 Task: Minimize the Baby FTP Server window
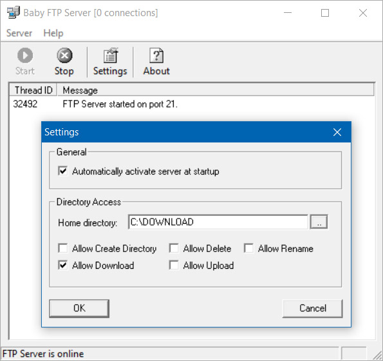pos(288,13)
